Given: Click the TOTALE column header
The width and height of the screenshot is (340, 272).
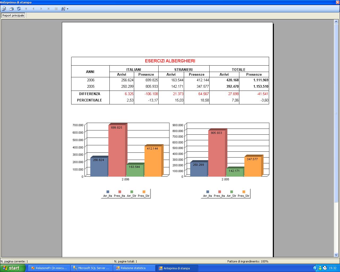Looking at the screenshot, I should 239,70.
